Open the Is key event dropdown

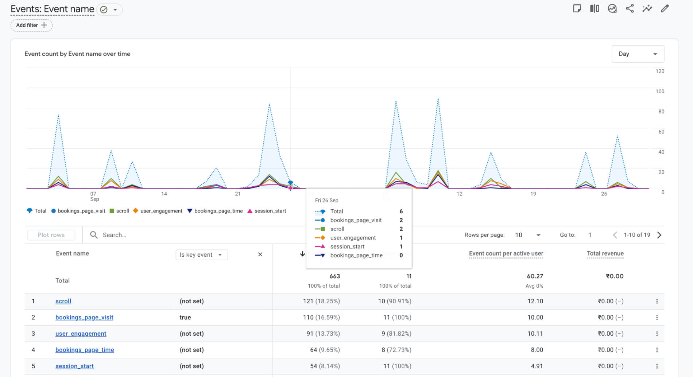pos(201,254)
